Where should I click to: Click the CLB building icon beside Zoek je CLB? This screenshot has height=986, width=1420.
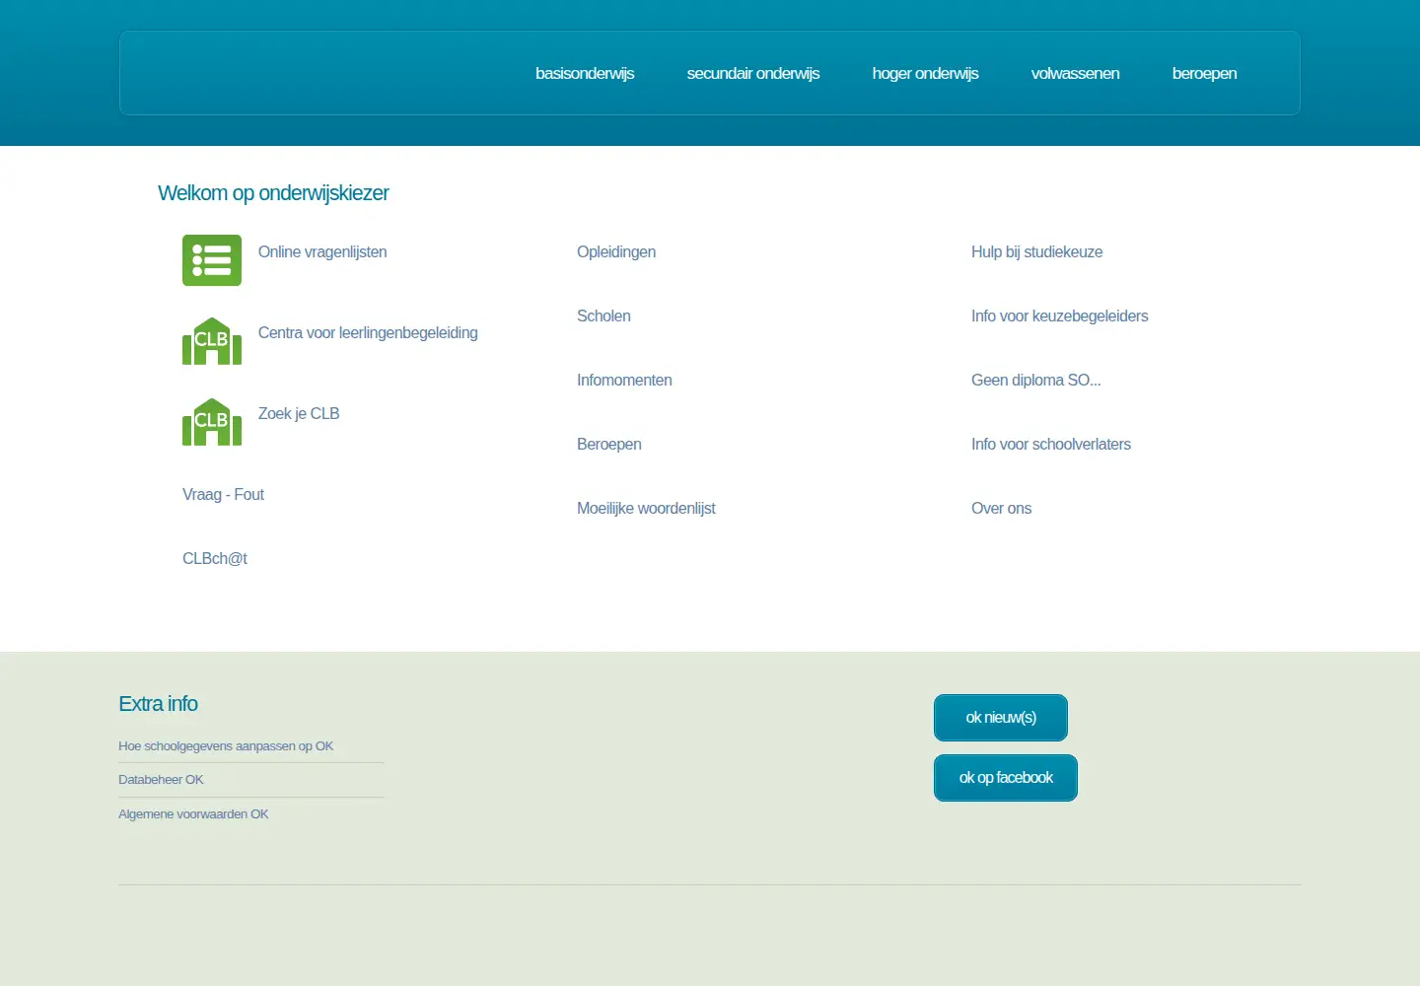tap(212, 422)
